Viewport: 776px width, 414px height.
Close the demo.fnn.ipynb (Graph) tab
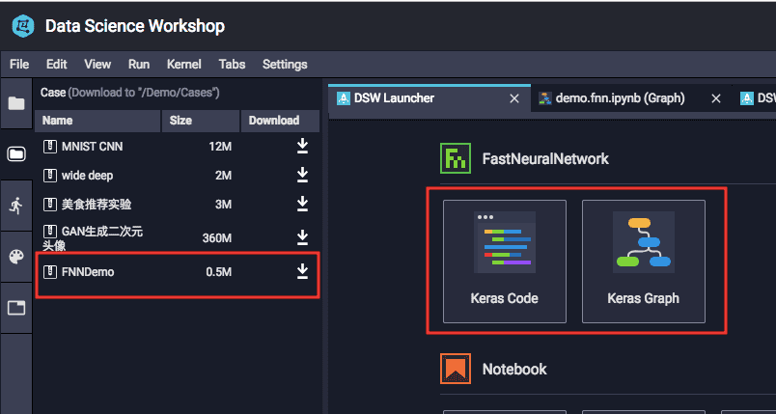(715, 99)
